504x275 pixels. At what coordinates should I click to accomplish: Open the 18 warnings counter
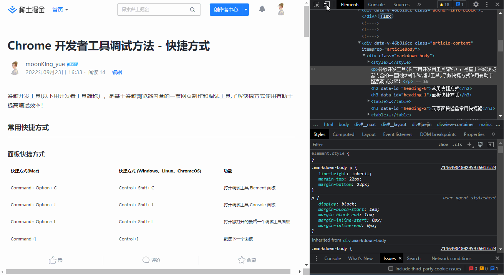pos(444,5)
